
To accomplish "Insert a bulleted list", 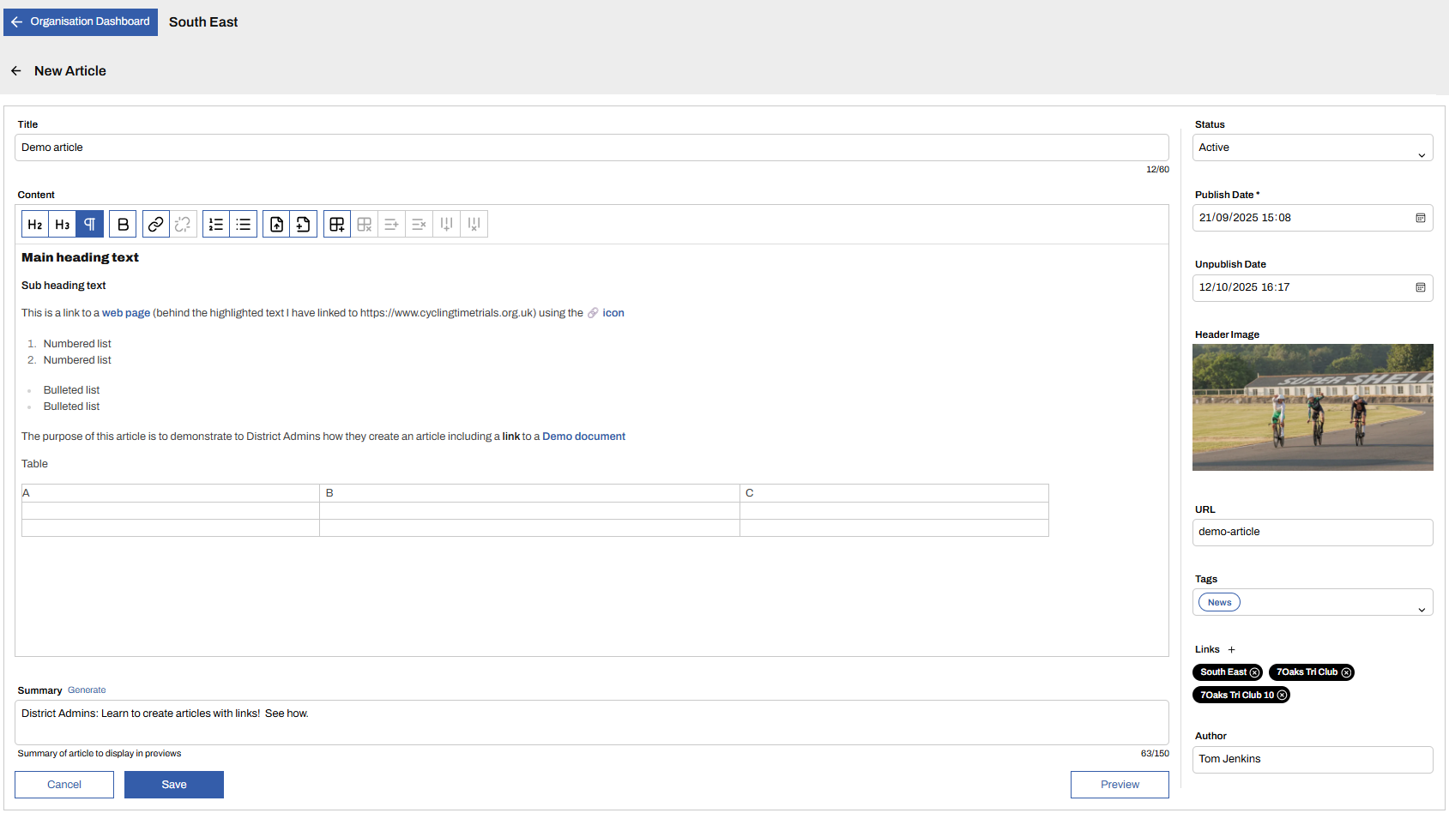I will (x=244, y=225).
